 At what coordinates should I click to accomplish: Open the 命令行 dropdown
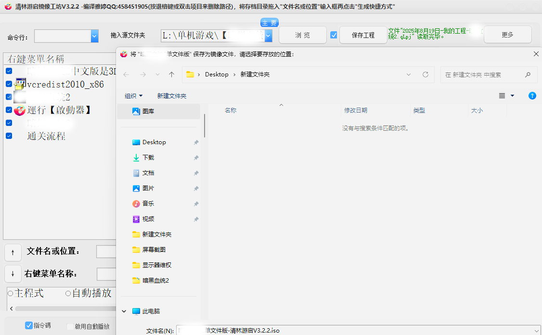point(93,36)
